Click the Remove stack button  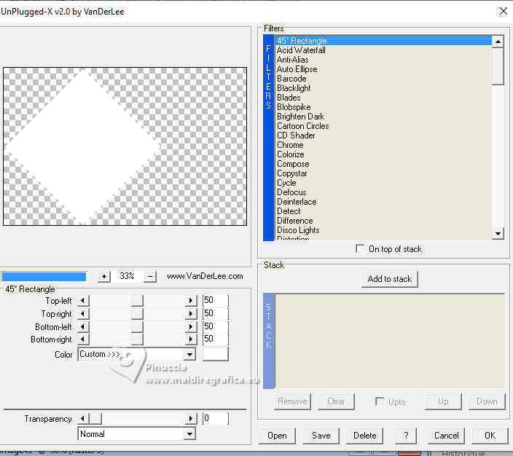click(292, 401)
